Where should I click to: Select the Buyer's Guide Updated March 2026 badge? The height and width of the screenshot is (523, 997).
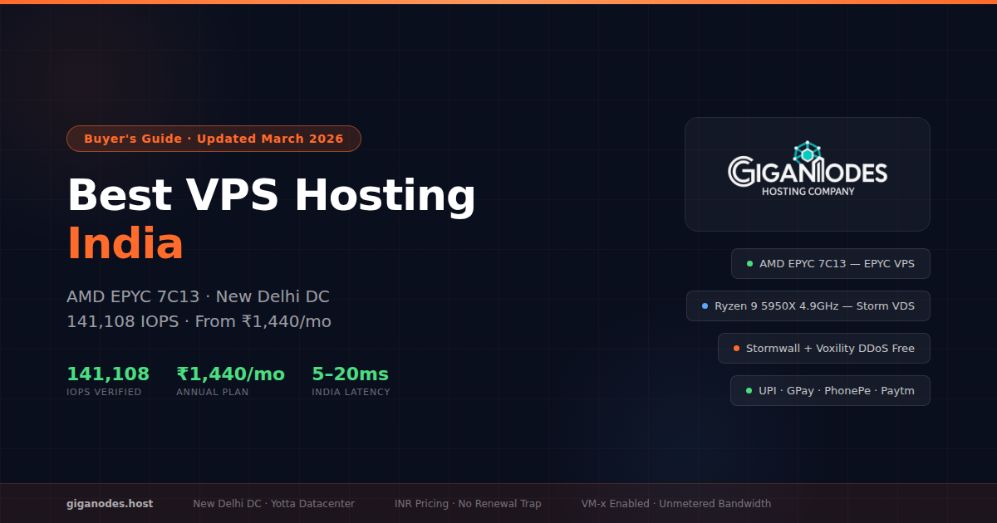tap(214, 139)
